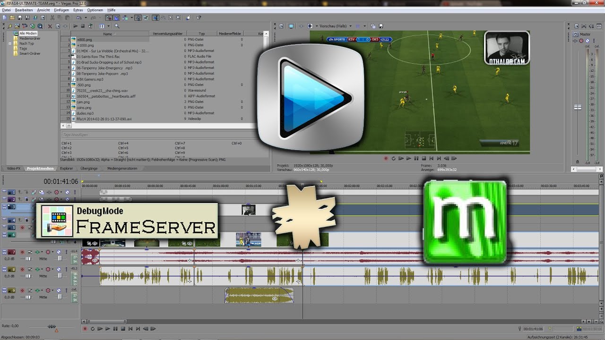Image resolution: width=605 pixels, height=340 pixels.
Task: Switch to the Video-FX tab
Action: (13, 168)
